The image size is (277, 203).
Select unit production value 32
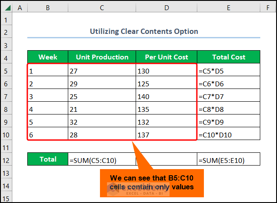(102, 122)
